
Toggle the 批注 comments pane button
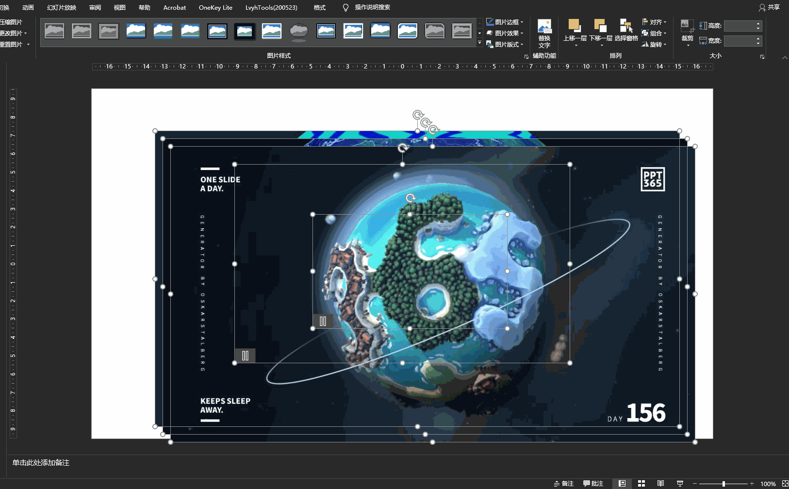point(593,484)
